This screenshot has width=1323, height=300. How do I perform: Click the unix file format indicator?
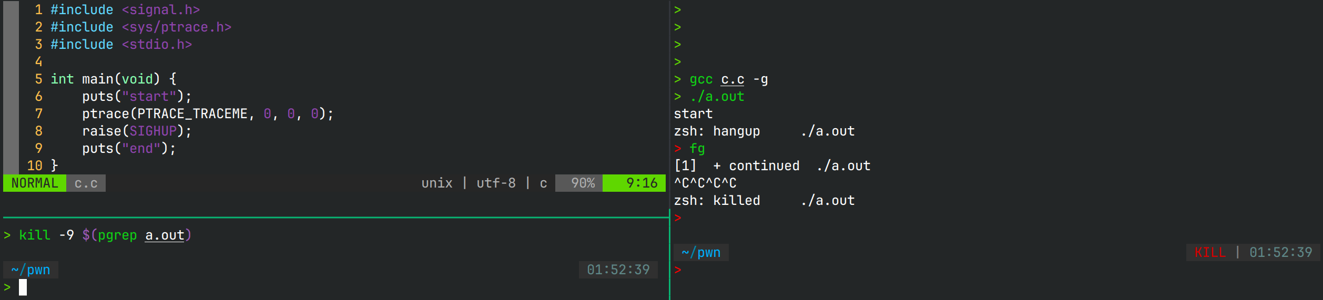(437, 183)
